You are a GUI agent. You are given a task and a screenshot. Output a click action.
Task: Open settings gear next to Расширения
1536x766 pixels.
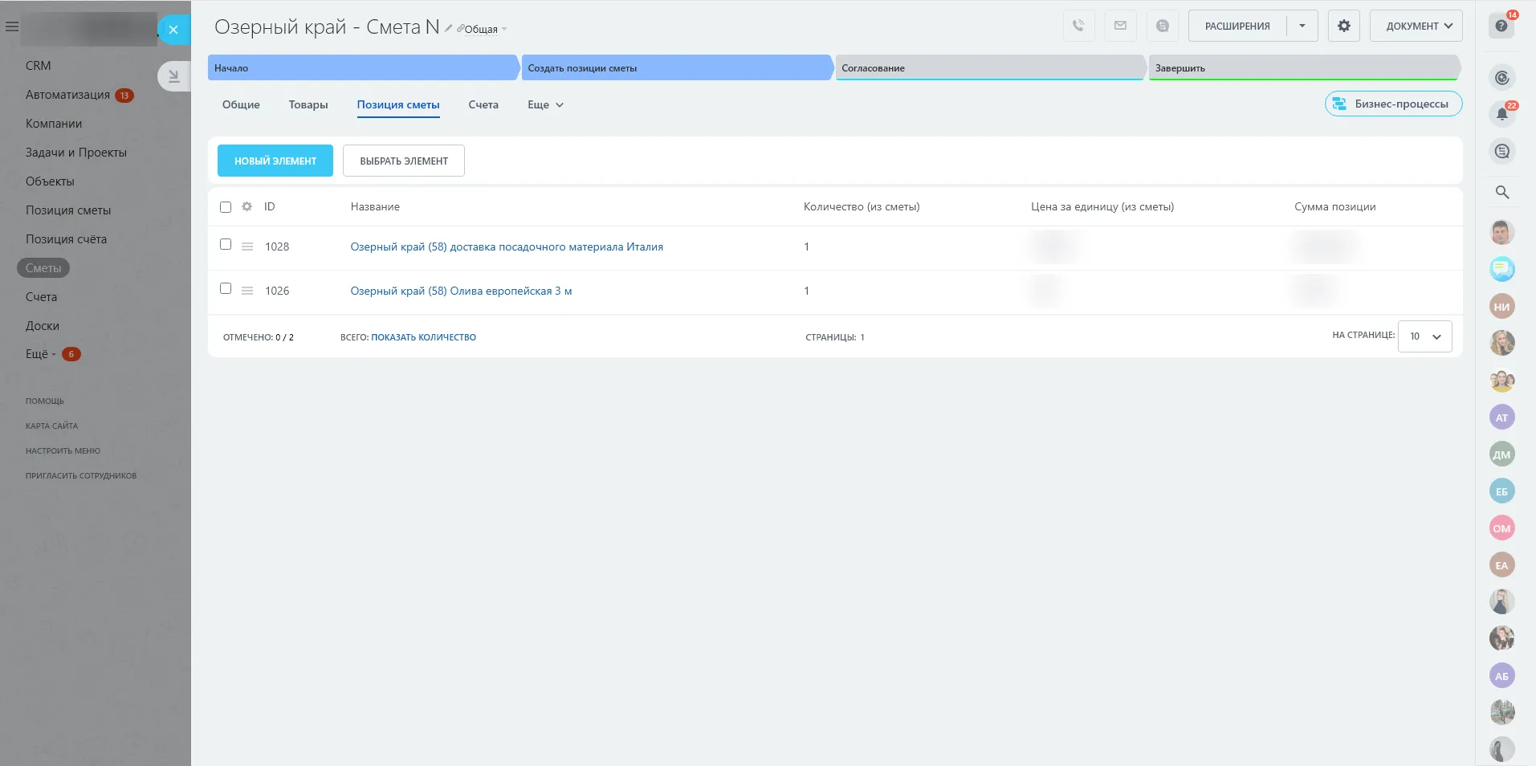(x=1343, y=26)
